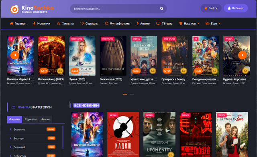257x157 pixels.
Task: Open the Кабинет account button
Action: (x=236, y=8)
